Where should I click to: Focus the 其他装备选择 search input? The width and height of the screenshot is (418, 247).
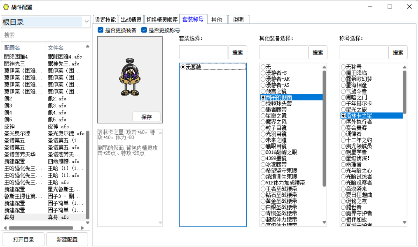284,52
